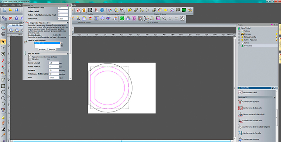
Task: Select the text T tool in left toolbar
Action: click(3, 110)
